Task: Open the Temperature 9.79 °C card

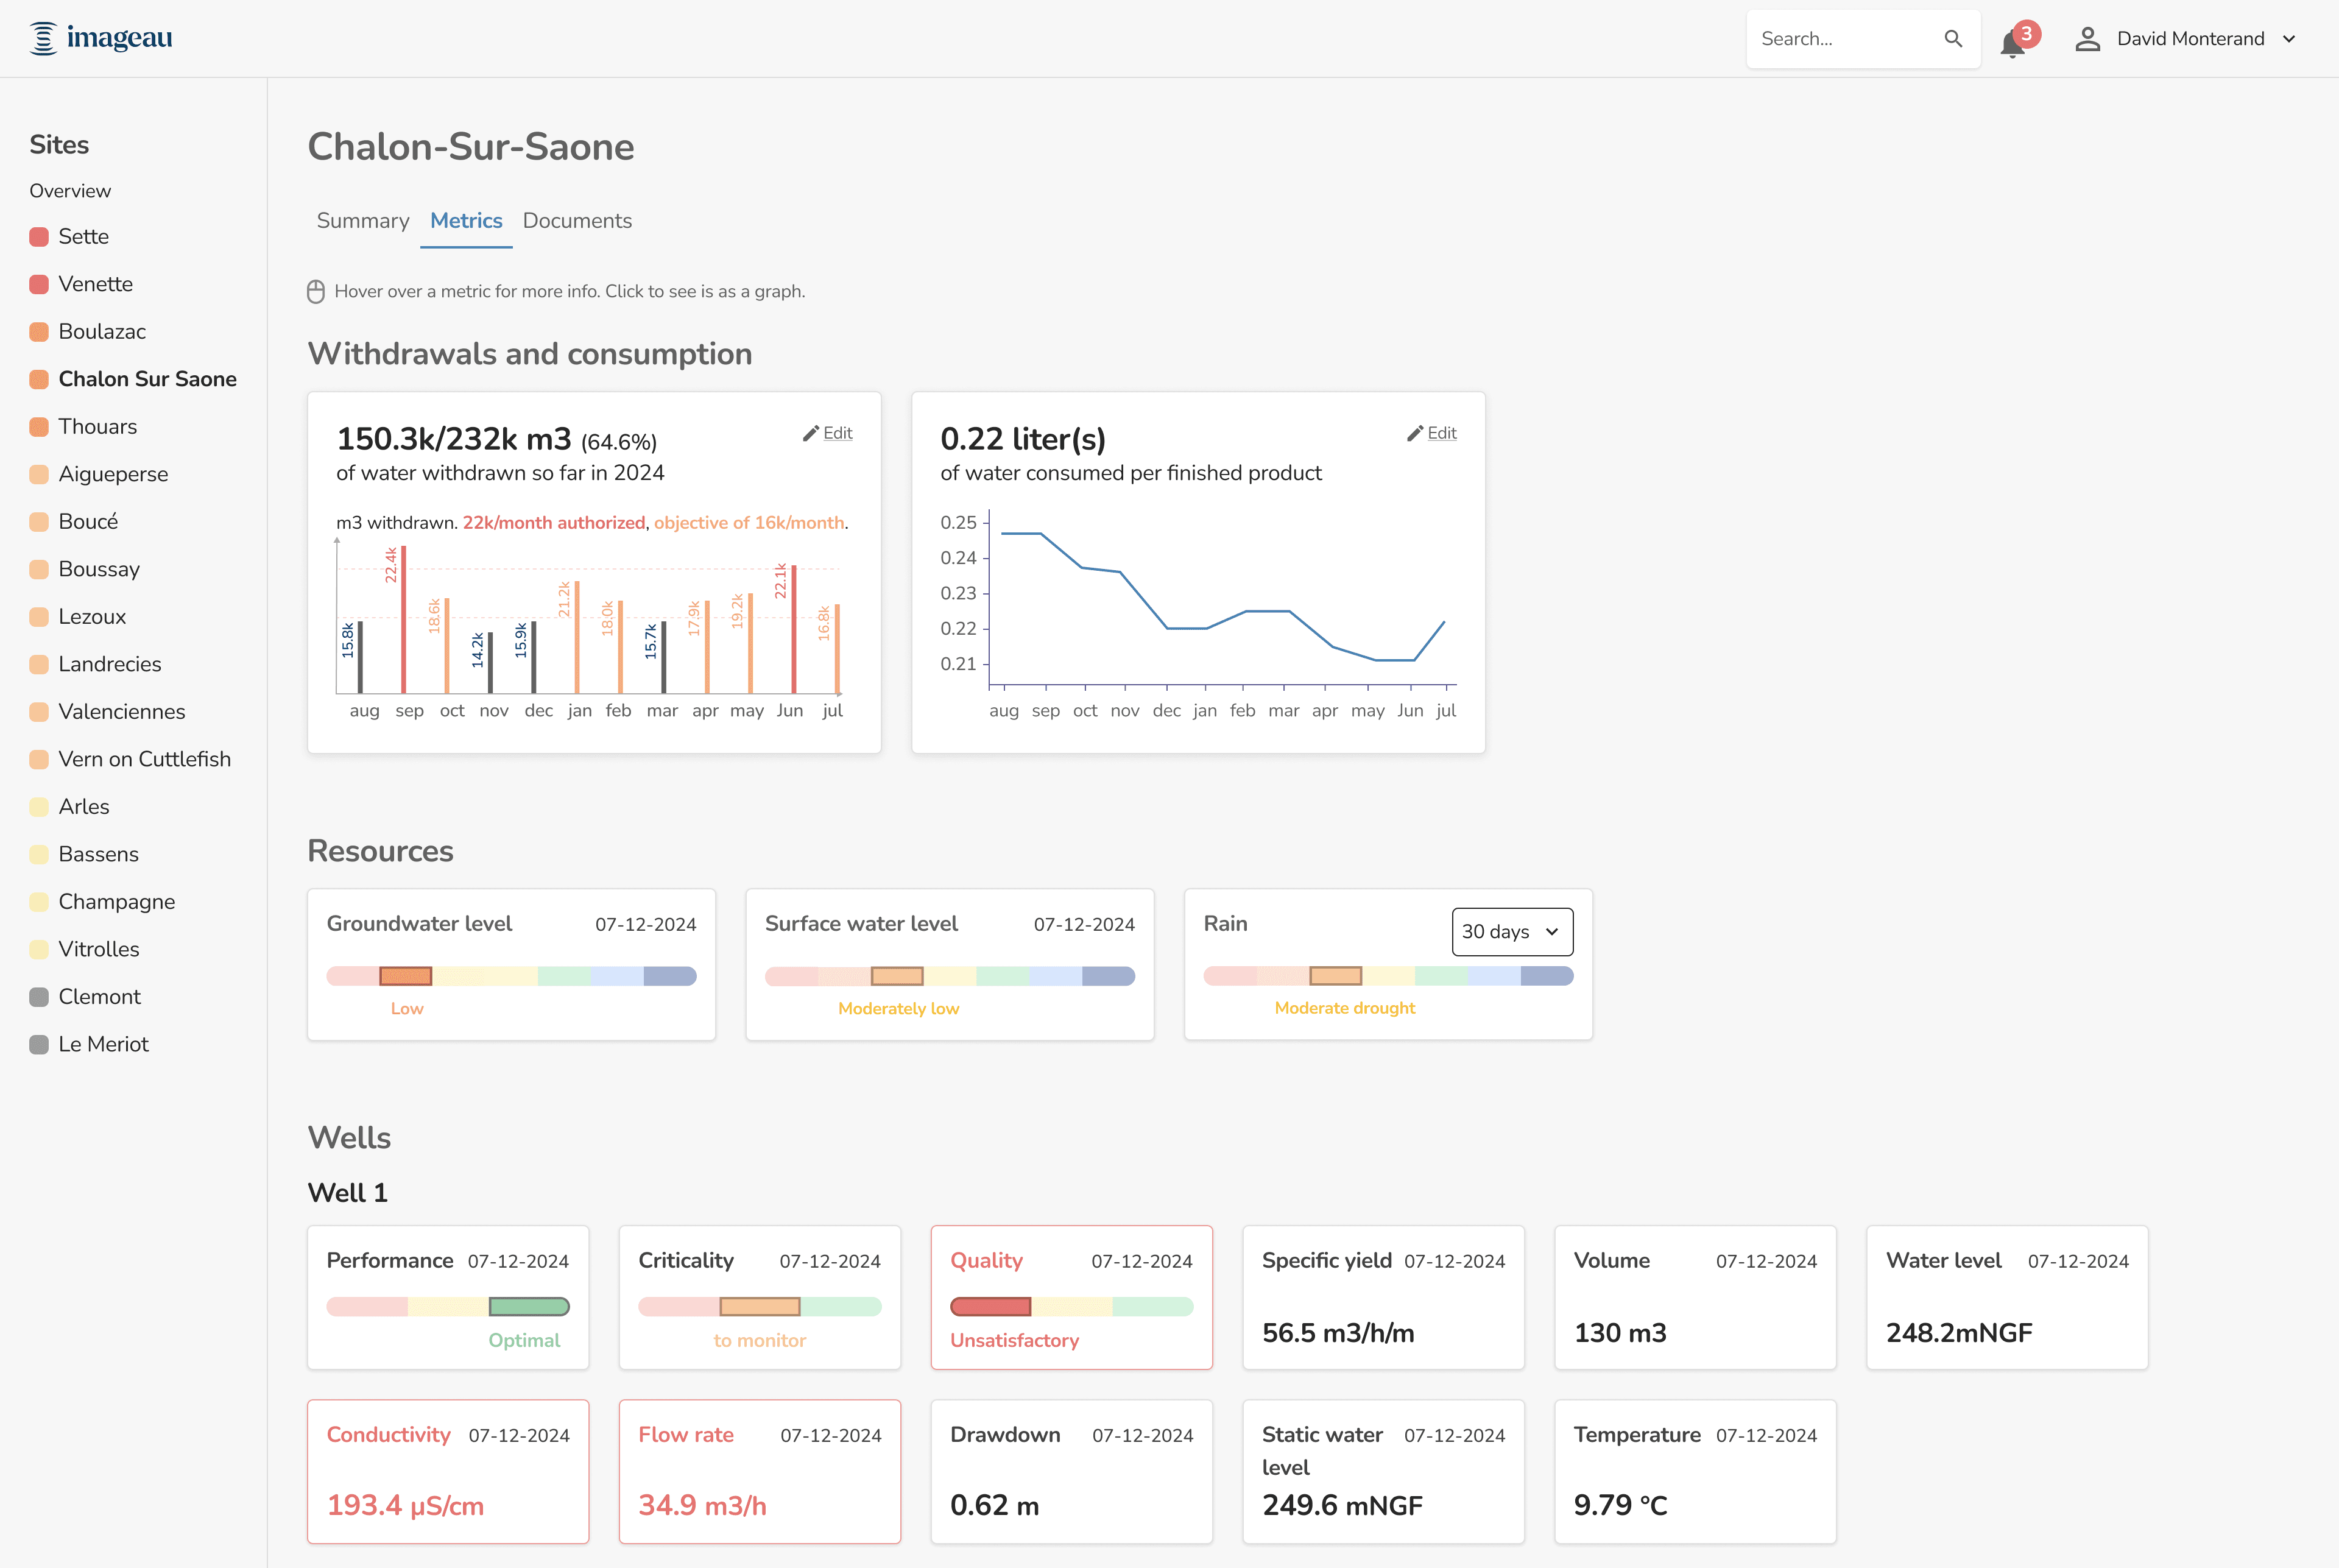Action: point(1696,1471)
